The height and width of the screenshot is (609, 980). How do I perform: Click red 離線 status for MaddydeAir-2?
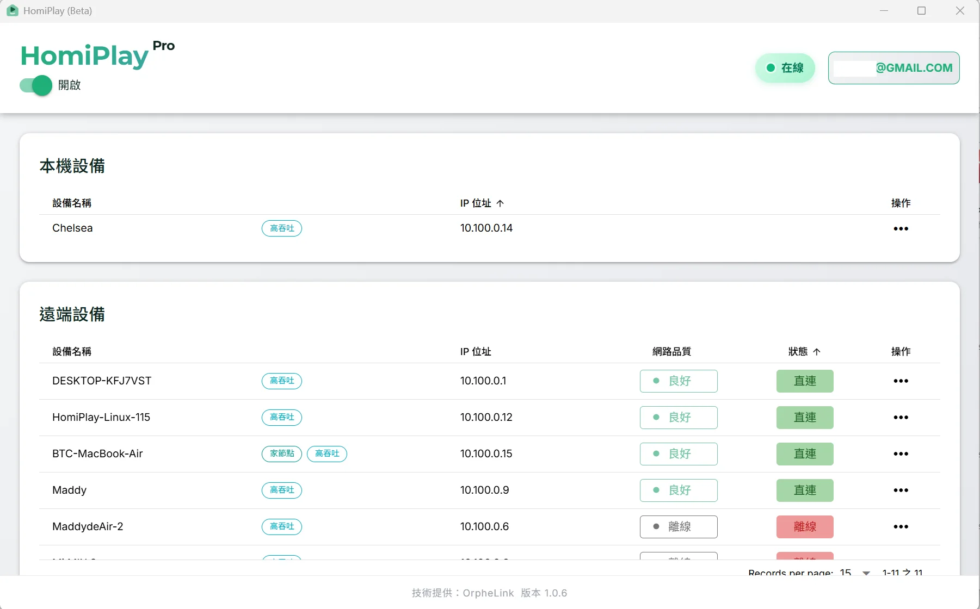[805, 527]
